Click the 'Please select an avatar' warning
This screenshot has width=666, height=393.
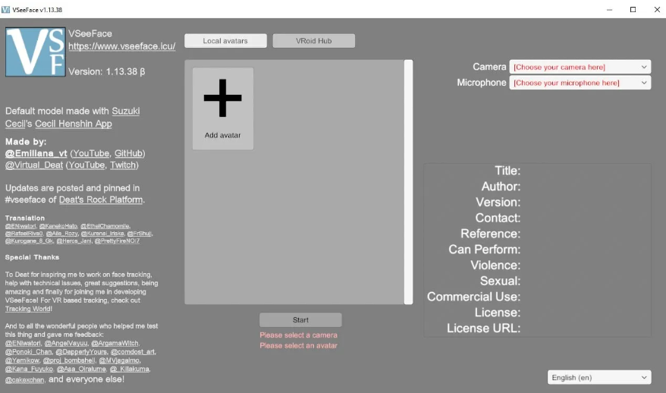pos(298,346)
